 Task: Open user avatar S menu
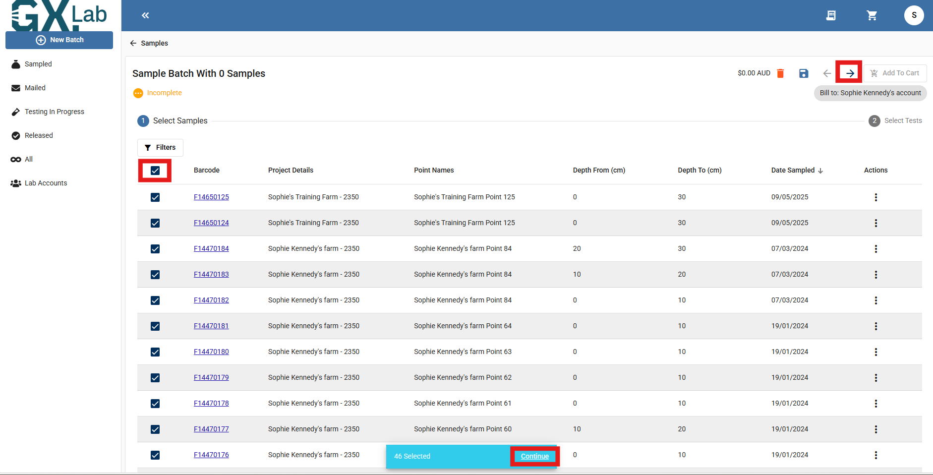[x=914, y=15]
